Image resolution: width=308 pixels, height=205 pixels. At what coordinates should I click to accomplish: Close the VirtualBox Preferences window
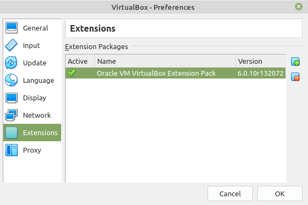pyautogui.click(x=299, y=7)
